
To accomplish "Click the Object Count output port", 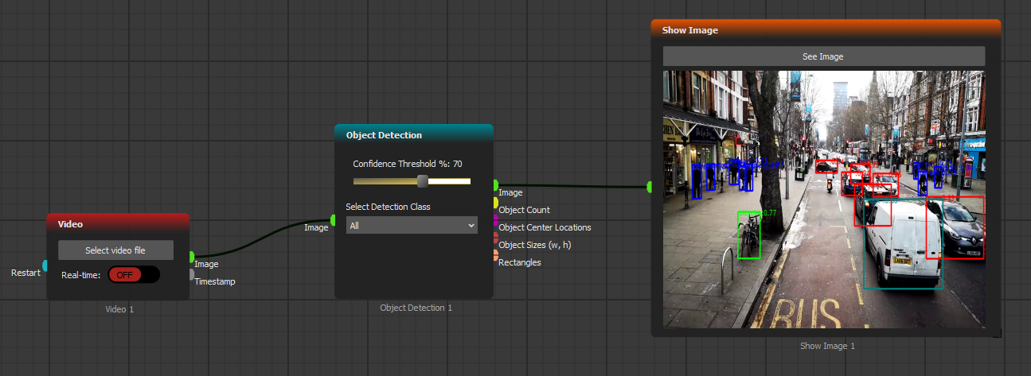I will click(x=495, y=203).
